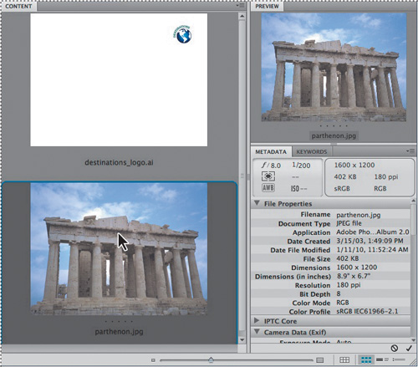Click the f/8.0 aperture value
Viewport: 418px width, 367px height.
[x=271, y=166]
